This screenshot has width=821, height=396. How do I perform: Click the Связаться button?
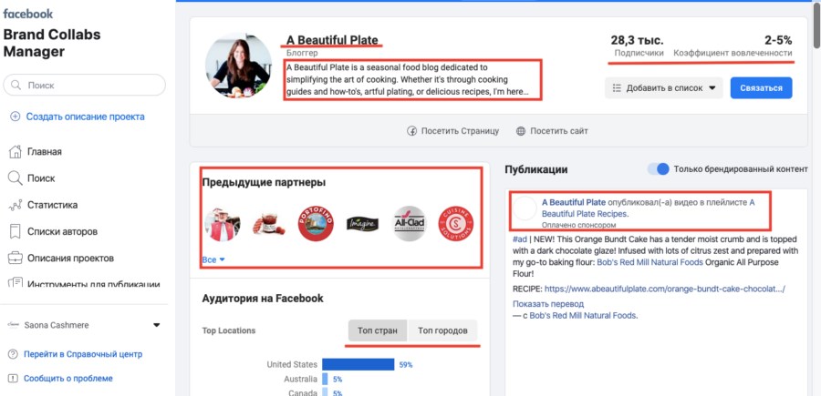[x=762, y=87]
